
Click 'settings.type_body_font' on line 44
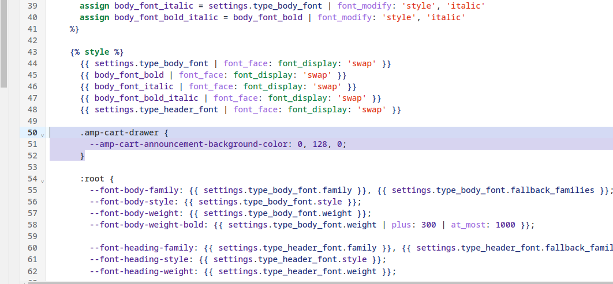151,63
